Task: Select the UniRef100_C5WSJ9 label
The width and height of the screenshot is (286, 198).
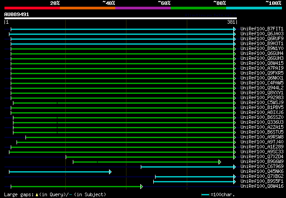Action: (x=262, y=103)
